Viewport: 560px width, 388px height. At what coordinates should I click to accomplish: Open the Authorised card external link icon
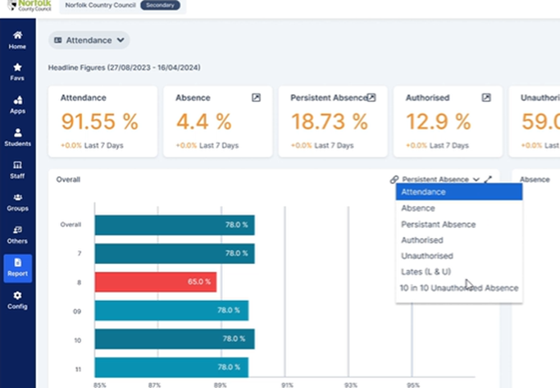pyautogui.click(x=486, y=98)
